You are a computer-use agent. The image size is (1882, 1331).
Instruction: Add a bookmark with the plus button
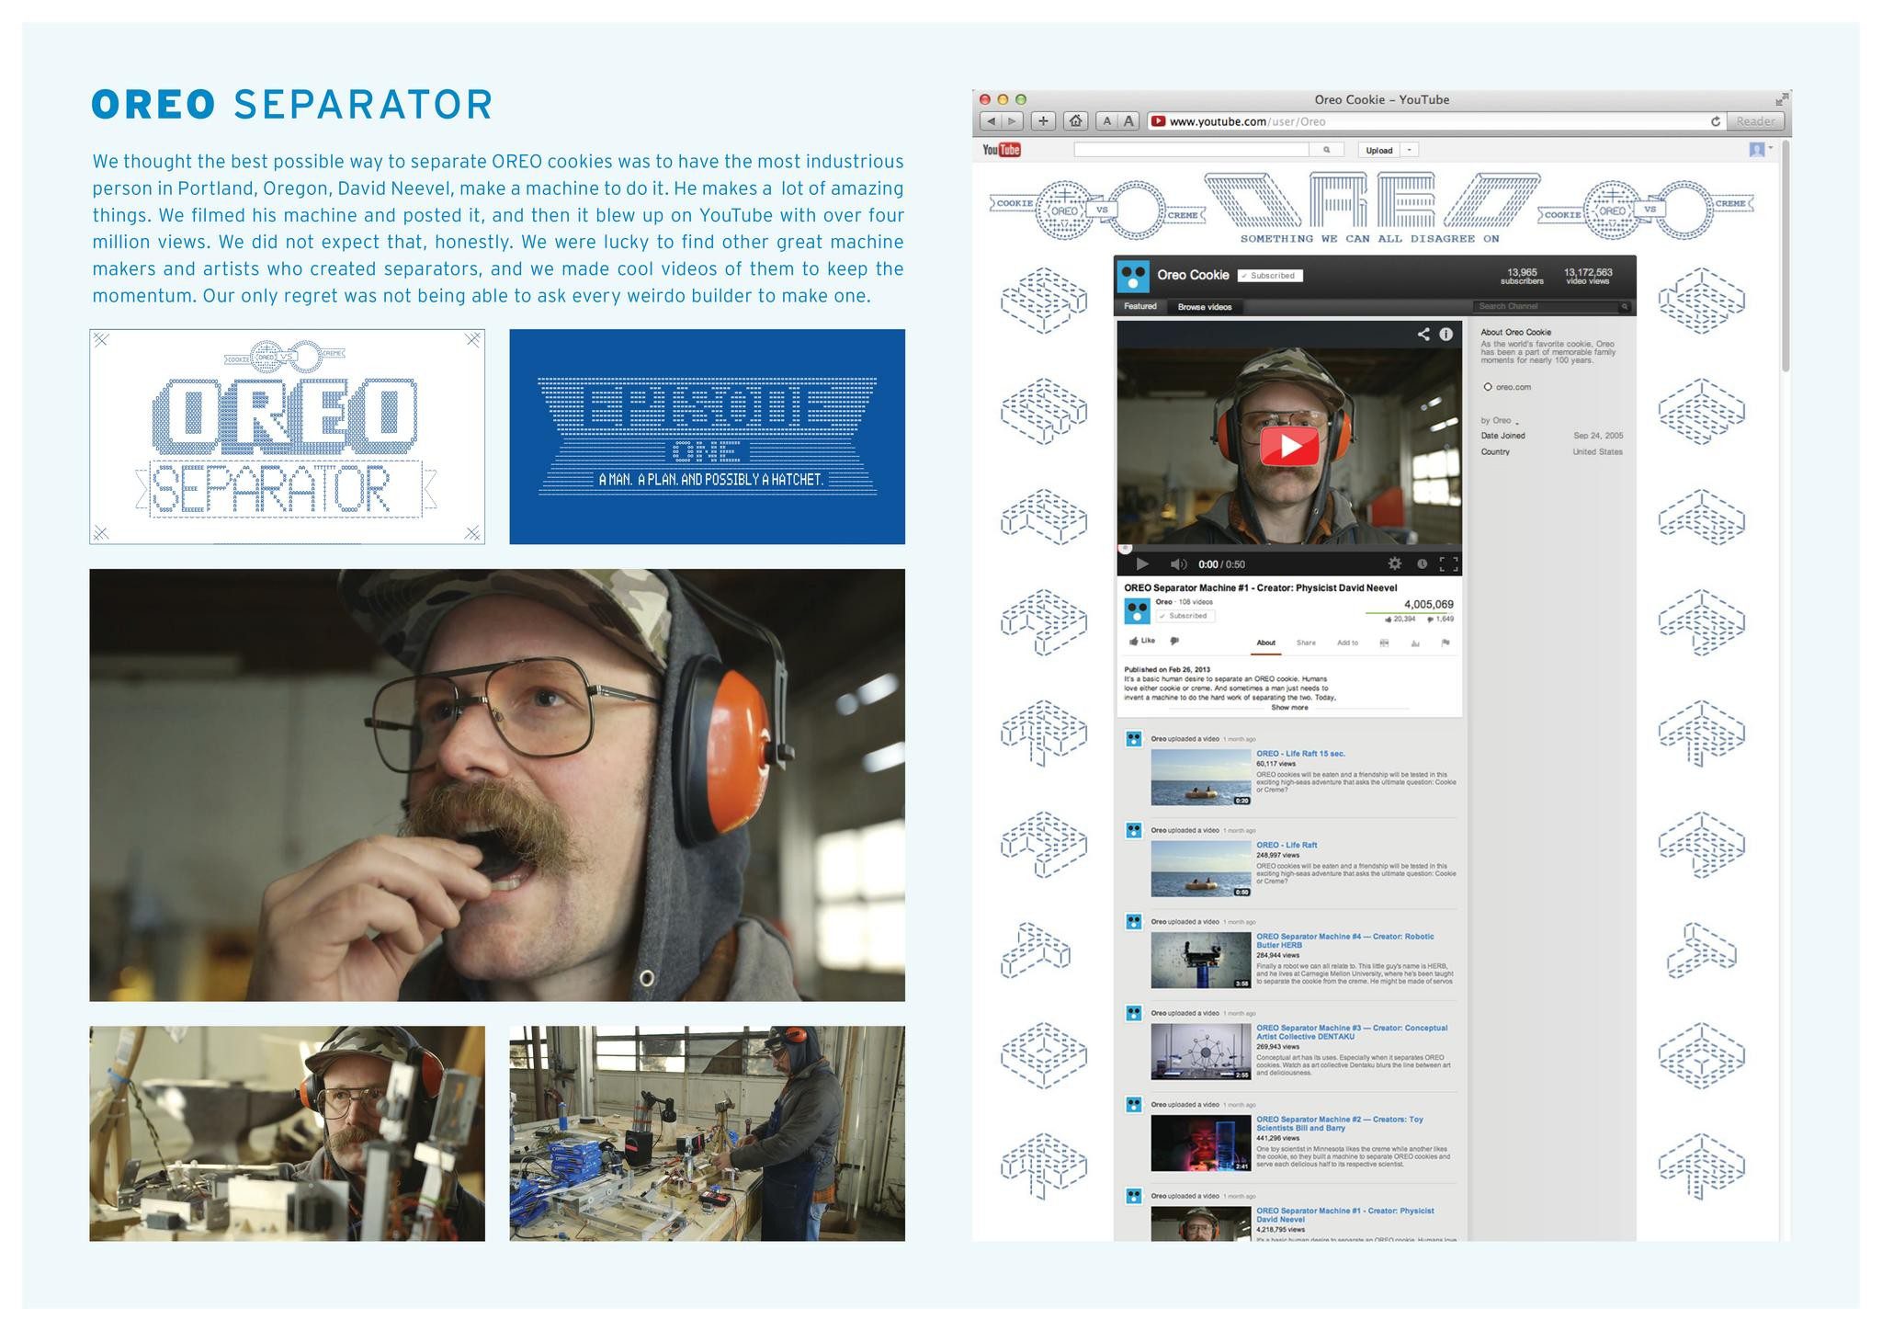(1043, 121)
